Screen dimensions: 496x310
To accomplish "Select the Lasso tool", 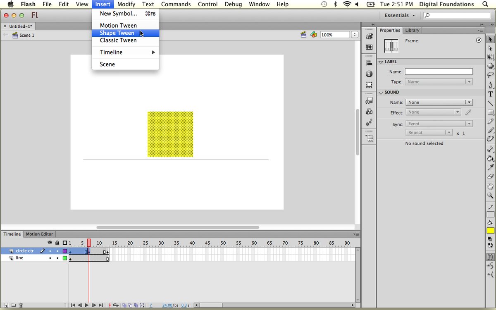I will 491,75.
